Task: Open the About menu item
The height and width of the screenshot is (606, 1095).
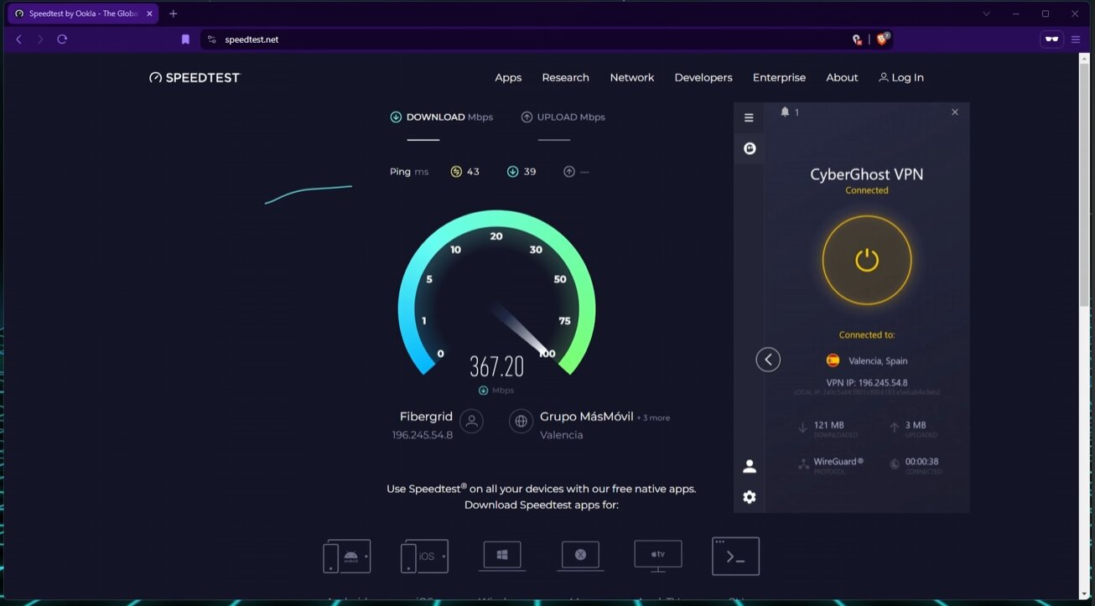Action: pos(842,78)
